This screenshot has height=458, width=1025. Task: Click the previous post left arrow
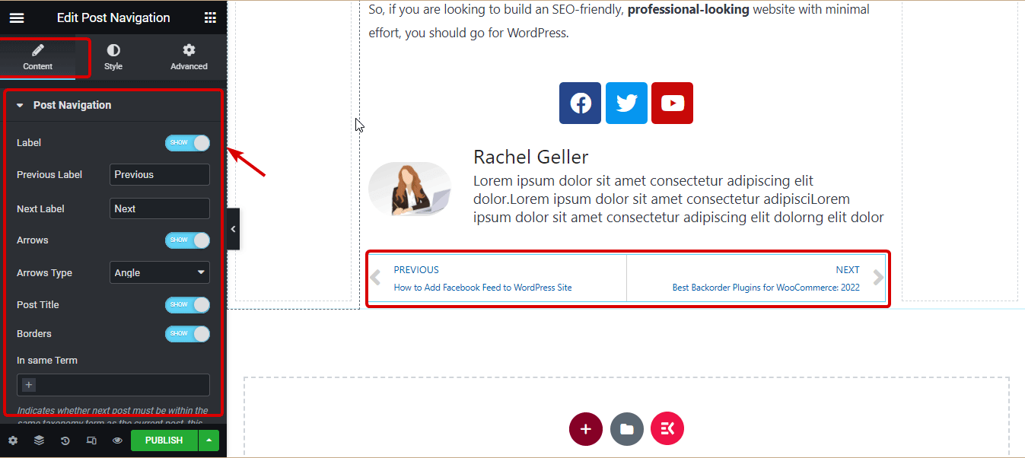point(375,278)
